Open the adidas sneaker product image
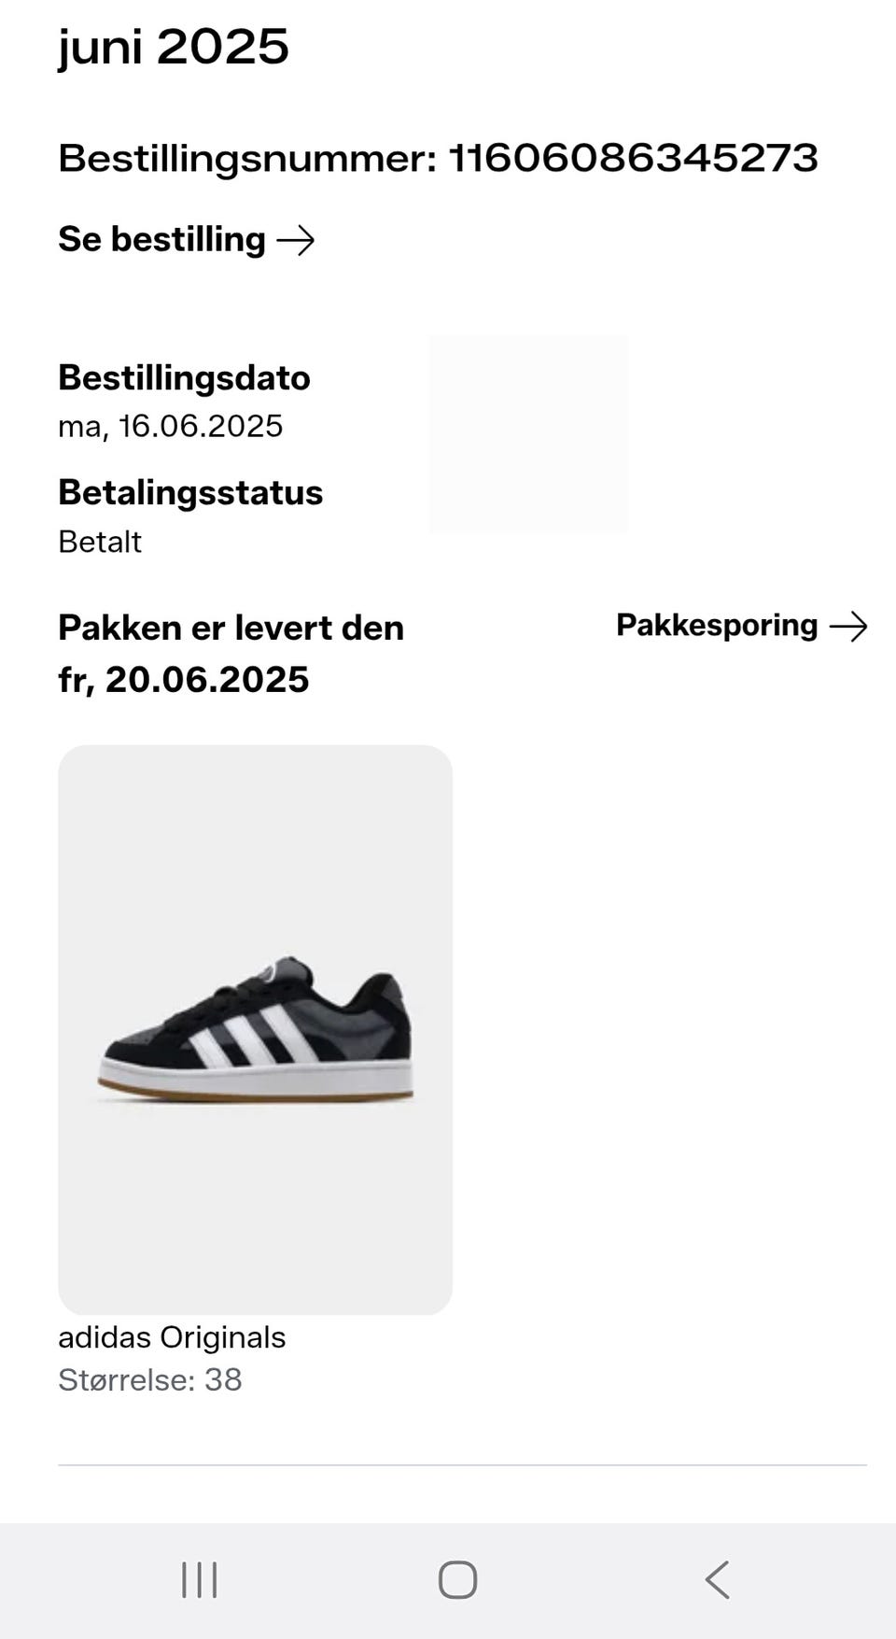 point(255,1029)
